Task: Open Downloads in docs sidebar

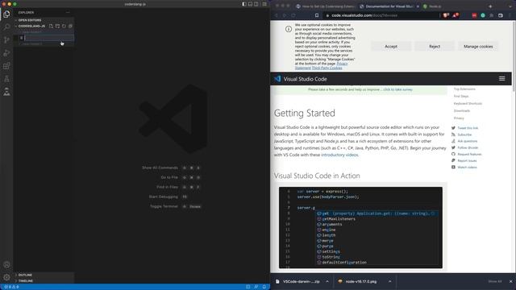Action: pos(462,111)
